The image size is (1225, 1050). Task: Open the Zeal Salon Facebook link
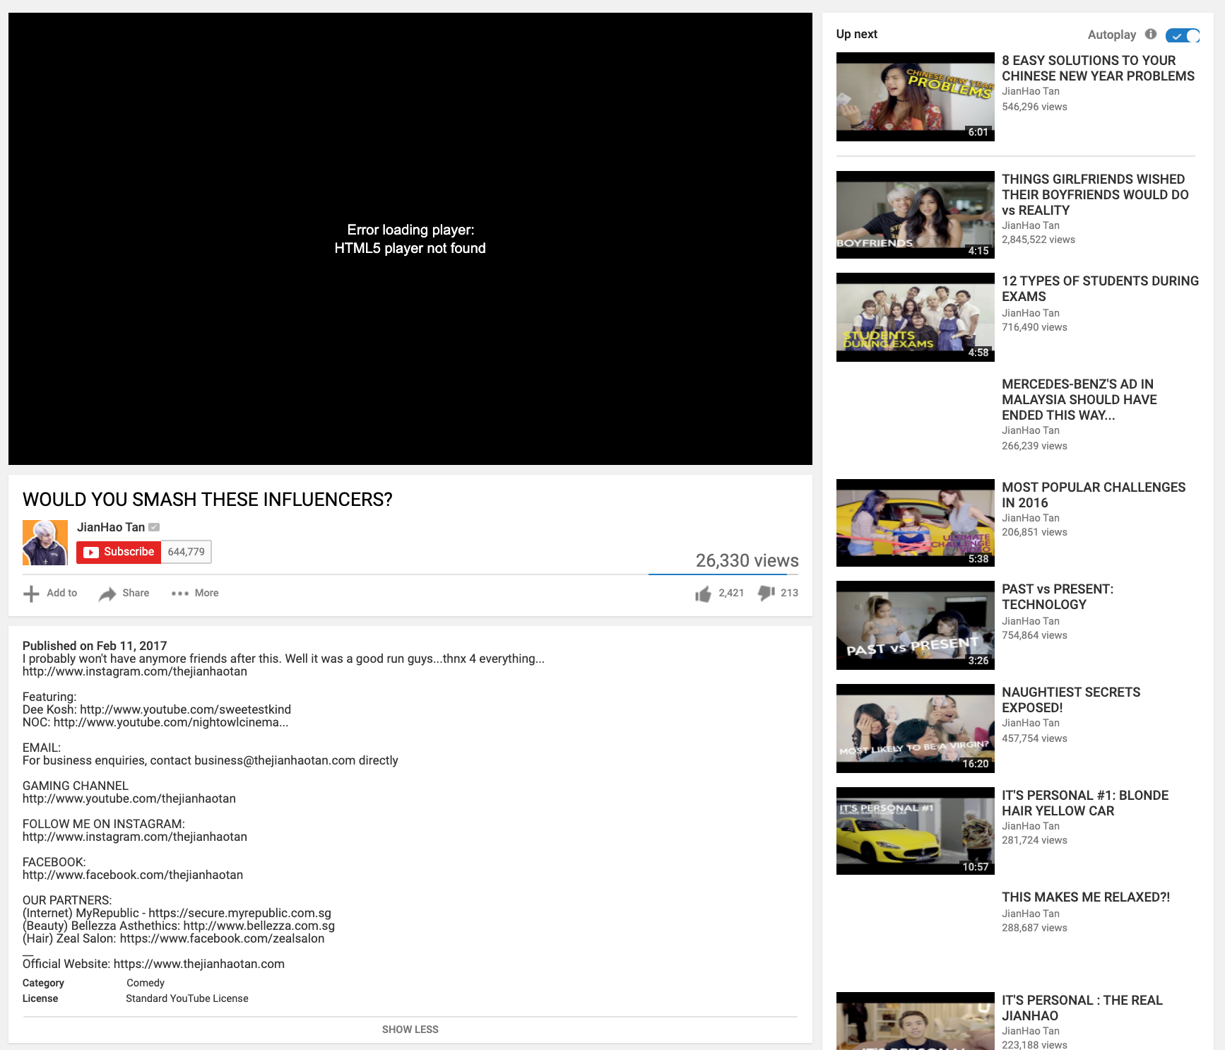(x=222, y=938)
